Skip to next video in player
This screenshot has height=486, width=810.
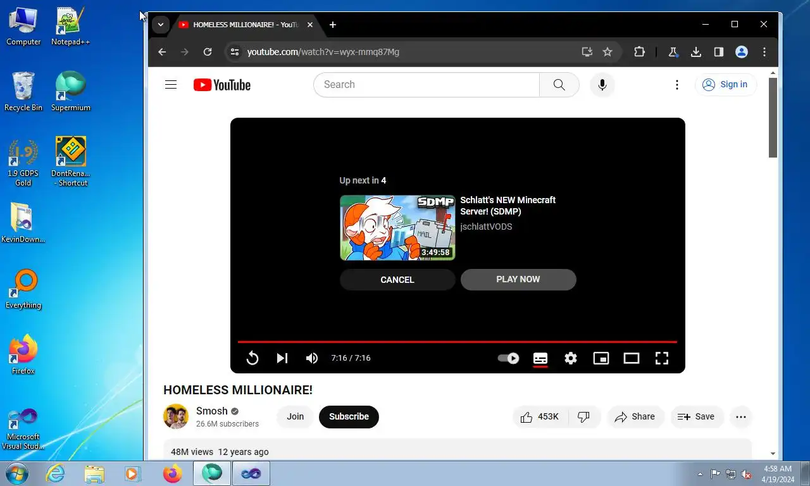click(x=282, y=358)
